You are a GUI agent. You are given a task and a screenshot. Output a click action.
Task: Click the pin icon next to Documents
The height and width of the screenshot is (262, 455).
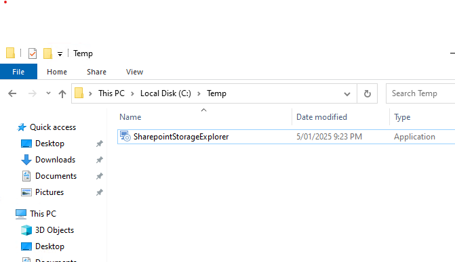[100, 176]
